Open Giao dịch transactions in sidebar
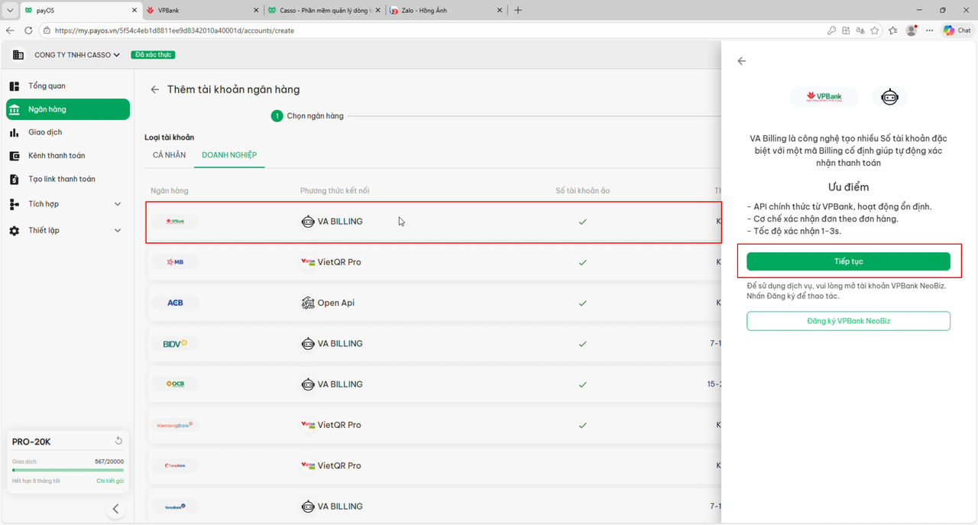978x525 pixels. (x=45, y=132)
